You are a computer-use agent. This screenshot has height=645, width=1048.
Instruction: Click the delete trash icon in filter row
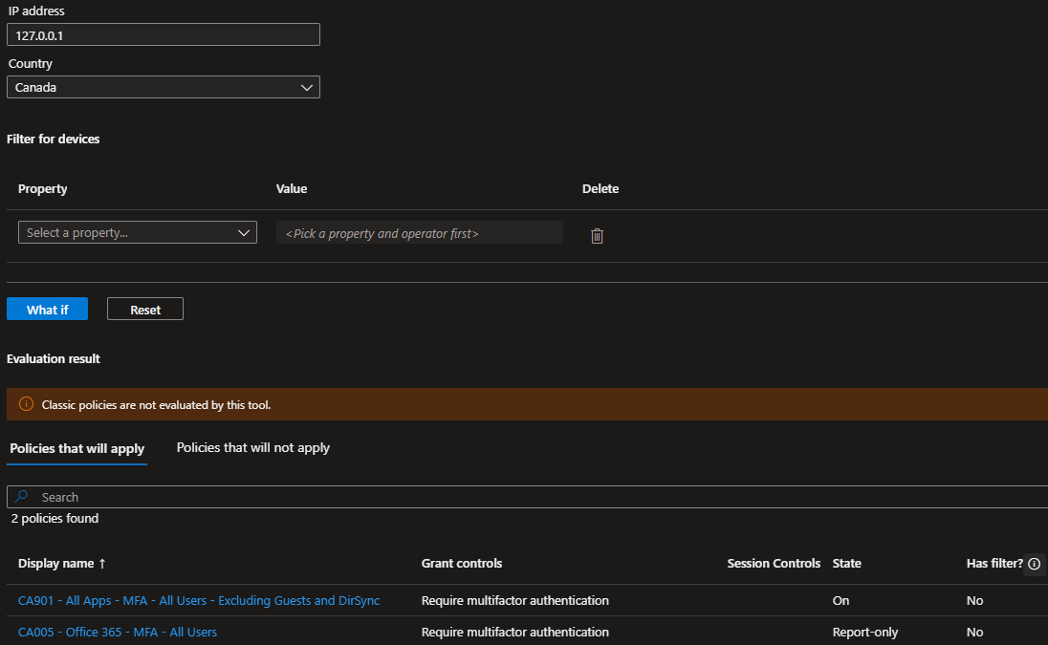(x=597, y=236)
